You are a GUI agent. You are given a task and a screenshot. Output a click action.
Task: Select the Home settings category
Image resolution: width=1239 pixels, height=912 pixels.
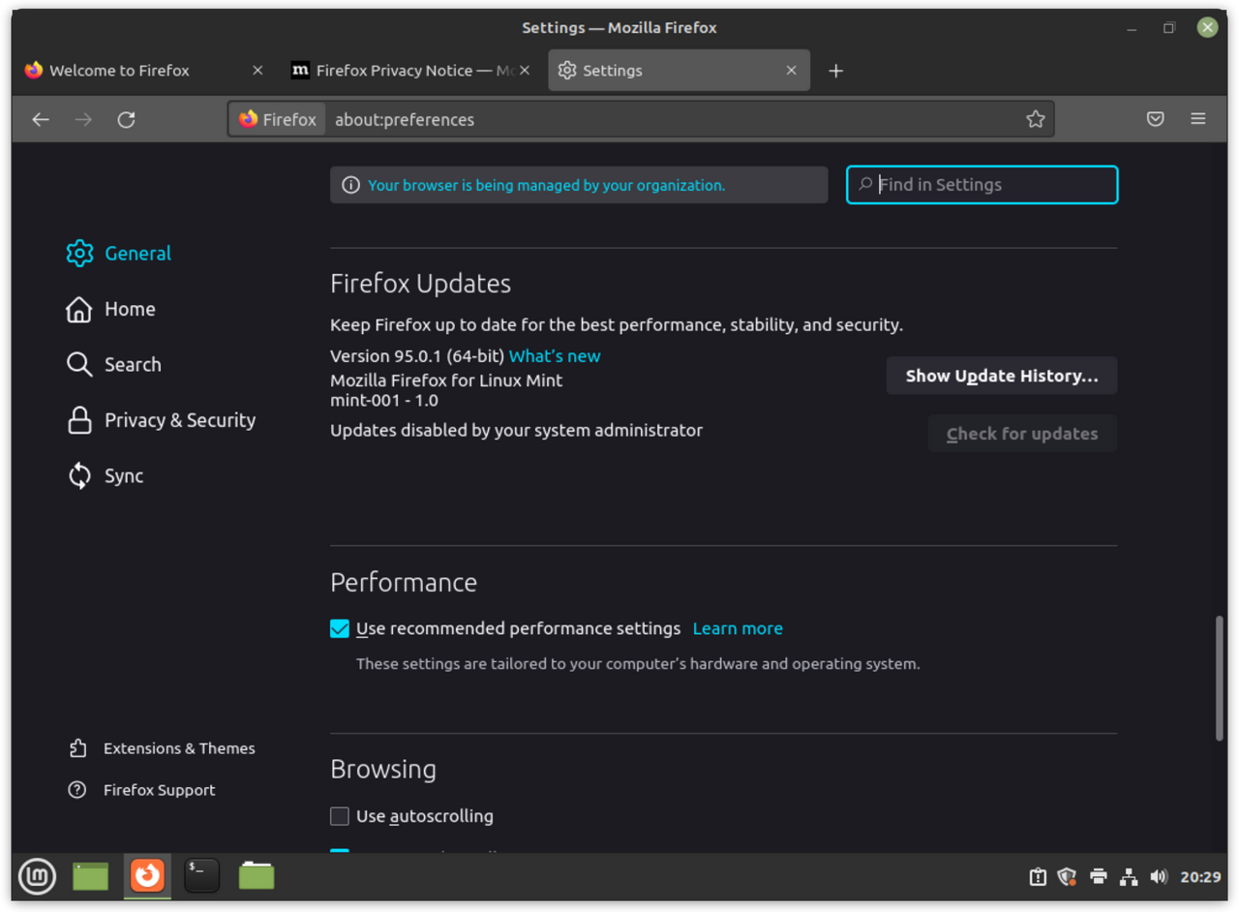pyautogui.click(x=130, y=309)
